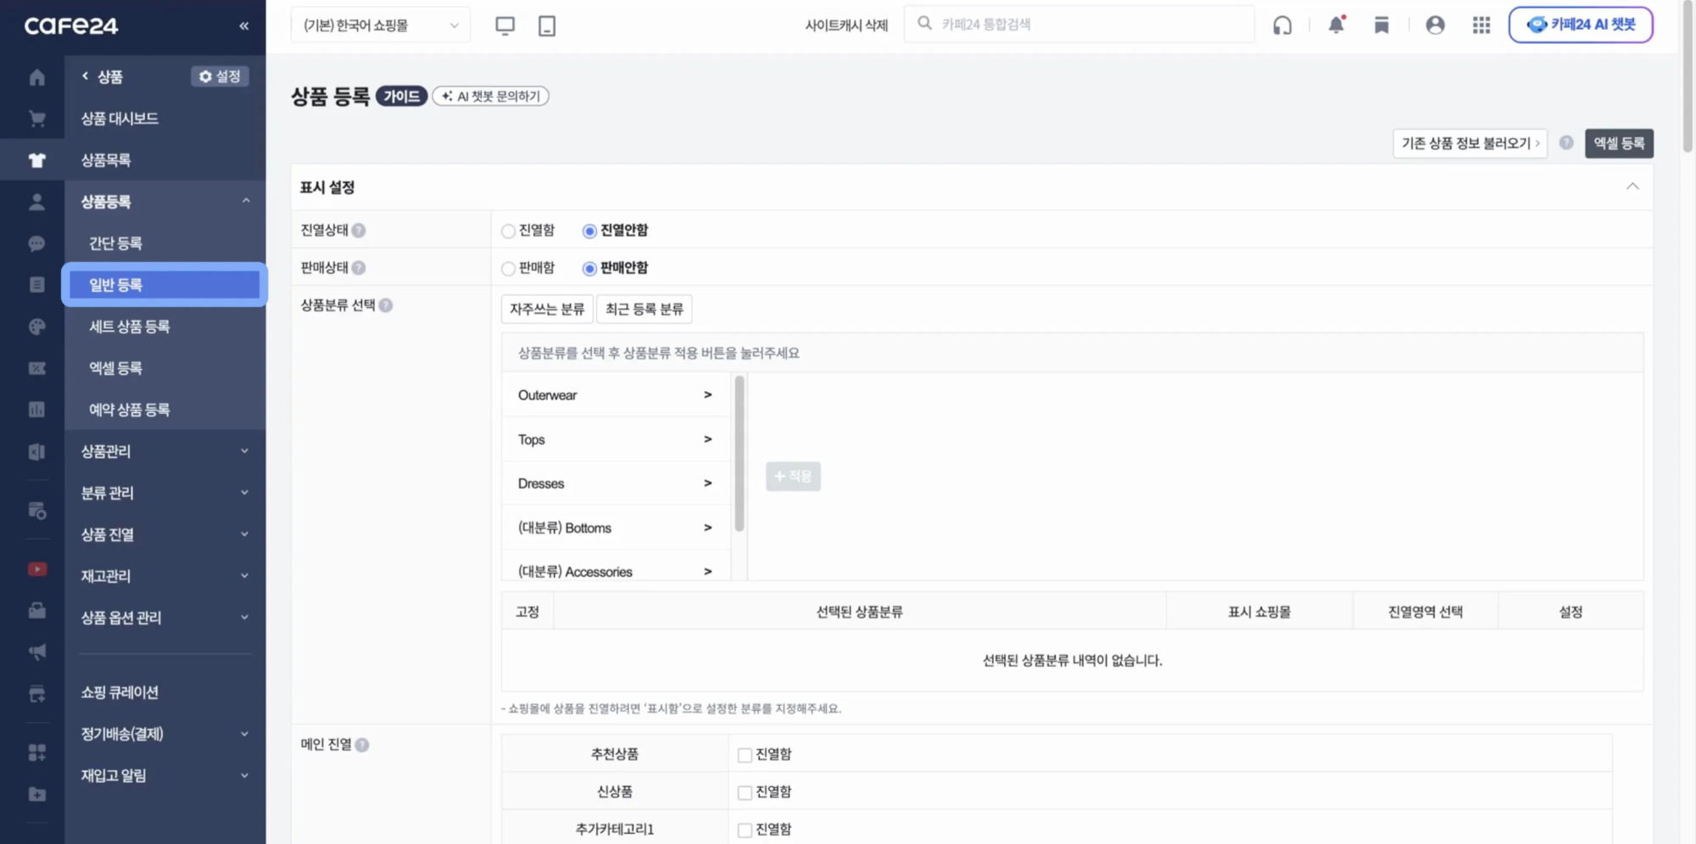Screen dimensions: 1696x844
Task: Select the YouTube icon in the sidebar
Action: [x=36, y=568]
